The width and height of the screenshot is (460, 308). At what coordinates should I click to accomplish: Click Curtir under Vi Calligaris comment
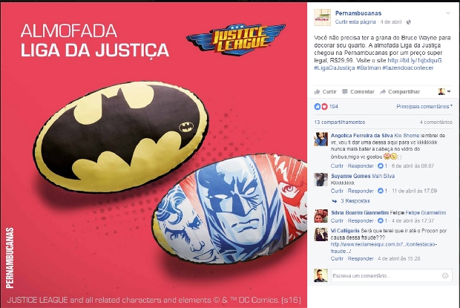(337, 258)
